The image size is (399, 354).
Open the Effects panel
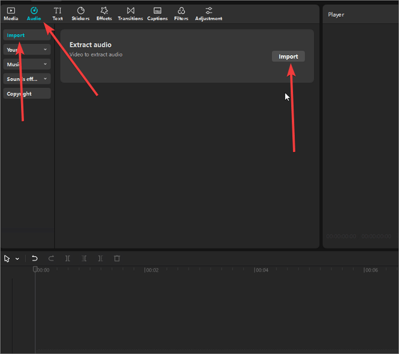[104, 14]
